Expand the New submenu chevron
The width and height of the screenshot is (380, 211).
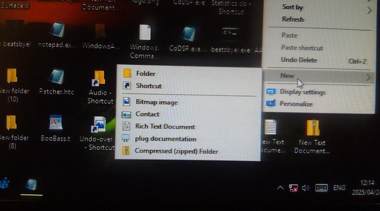click(x=368, y=77)
